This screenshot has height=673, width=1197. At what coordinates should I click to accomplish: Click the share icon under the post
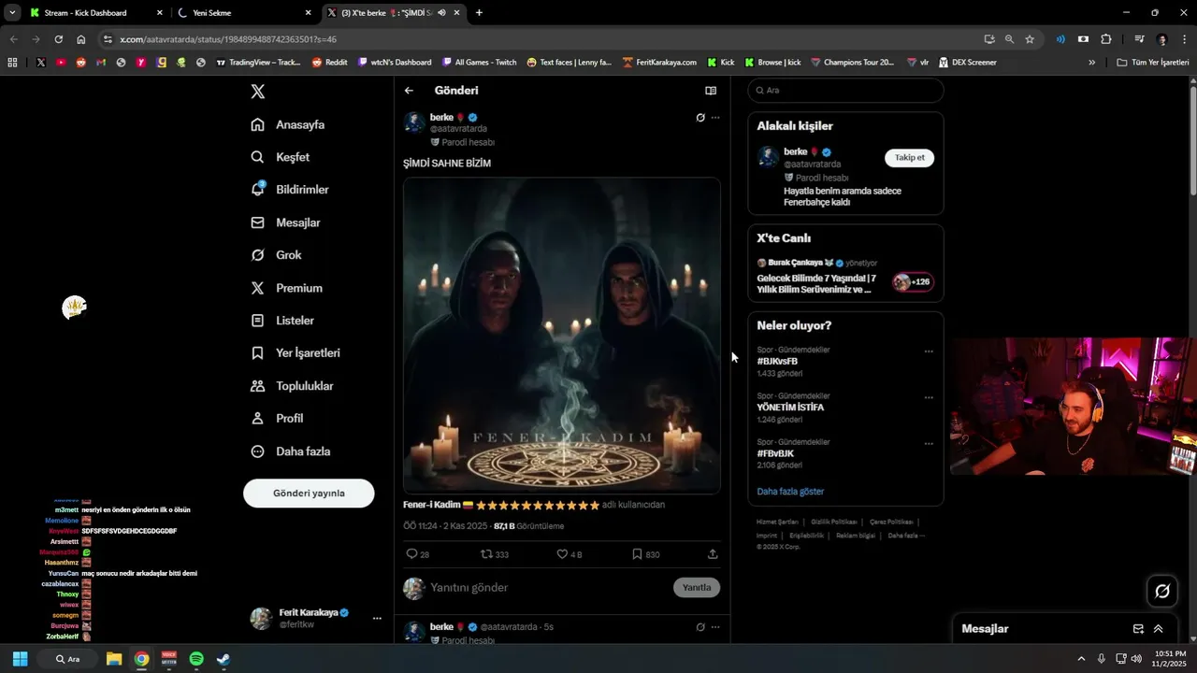(713, 554)
